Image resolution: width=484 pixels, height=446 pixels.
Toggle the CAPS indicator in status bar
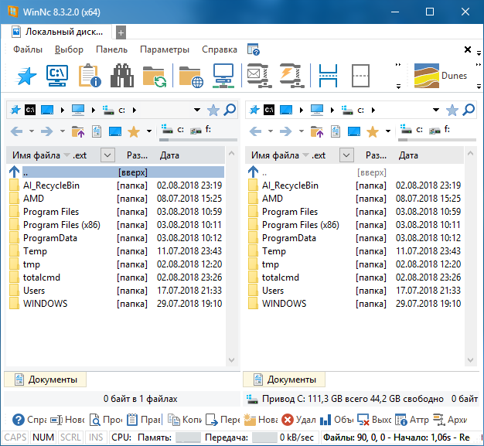15,437
